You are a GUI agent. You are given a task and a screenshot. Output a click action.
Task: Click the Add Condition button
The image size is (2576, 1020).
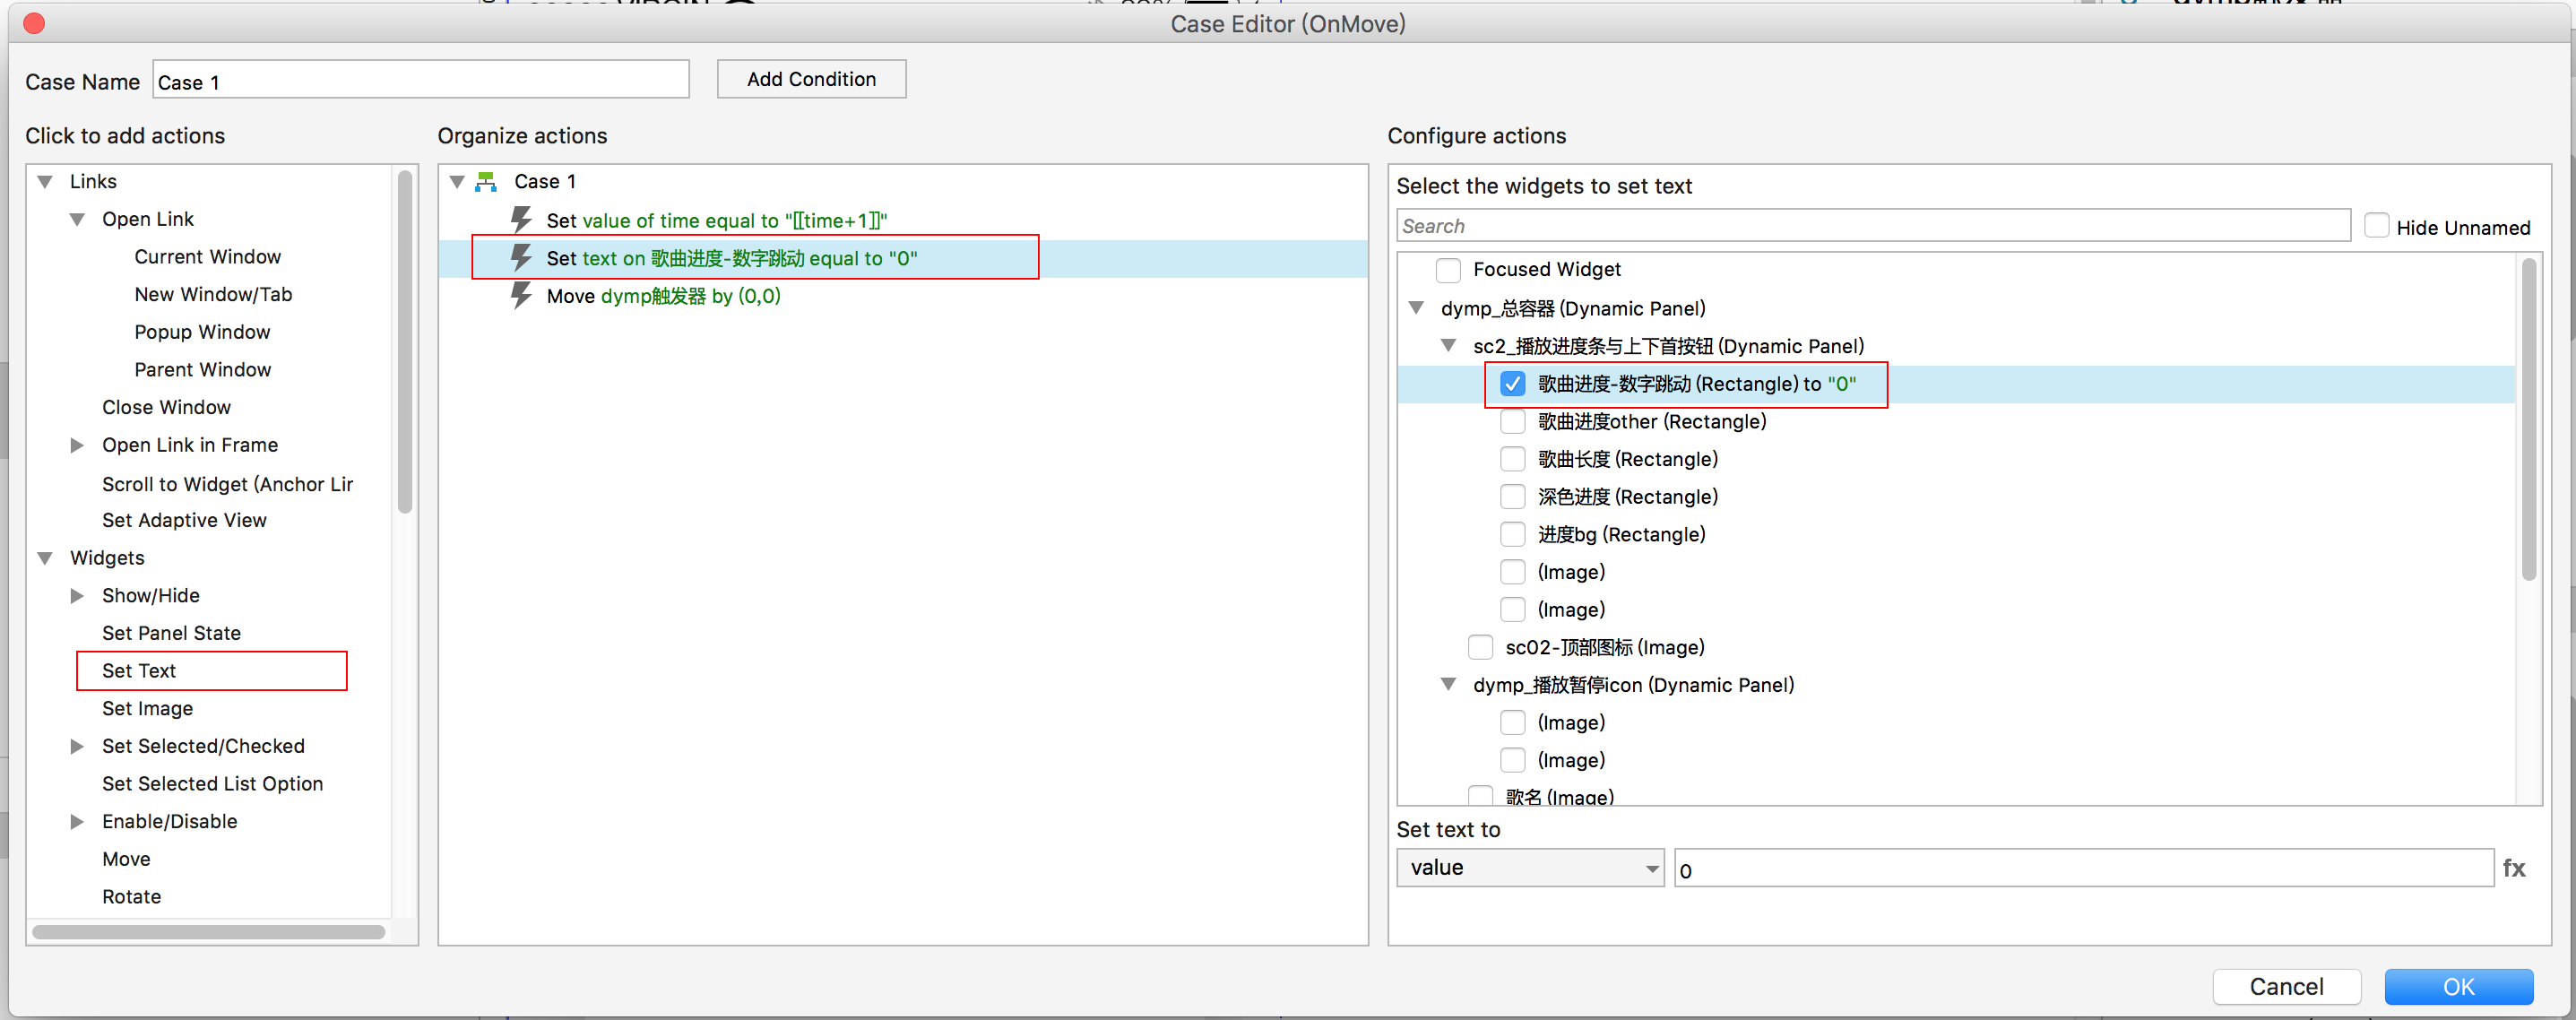pyautogui.click(x=810, y=79)
